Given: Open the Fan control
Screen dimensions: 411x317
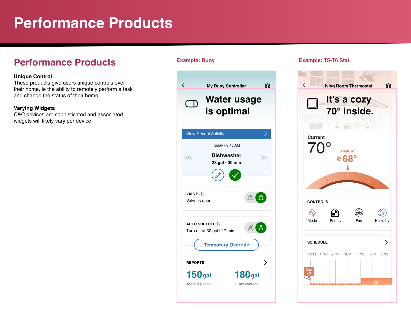Looking at the screenshot, I should click(359, 216).
